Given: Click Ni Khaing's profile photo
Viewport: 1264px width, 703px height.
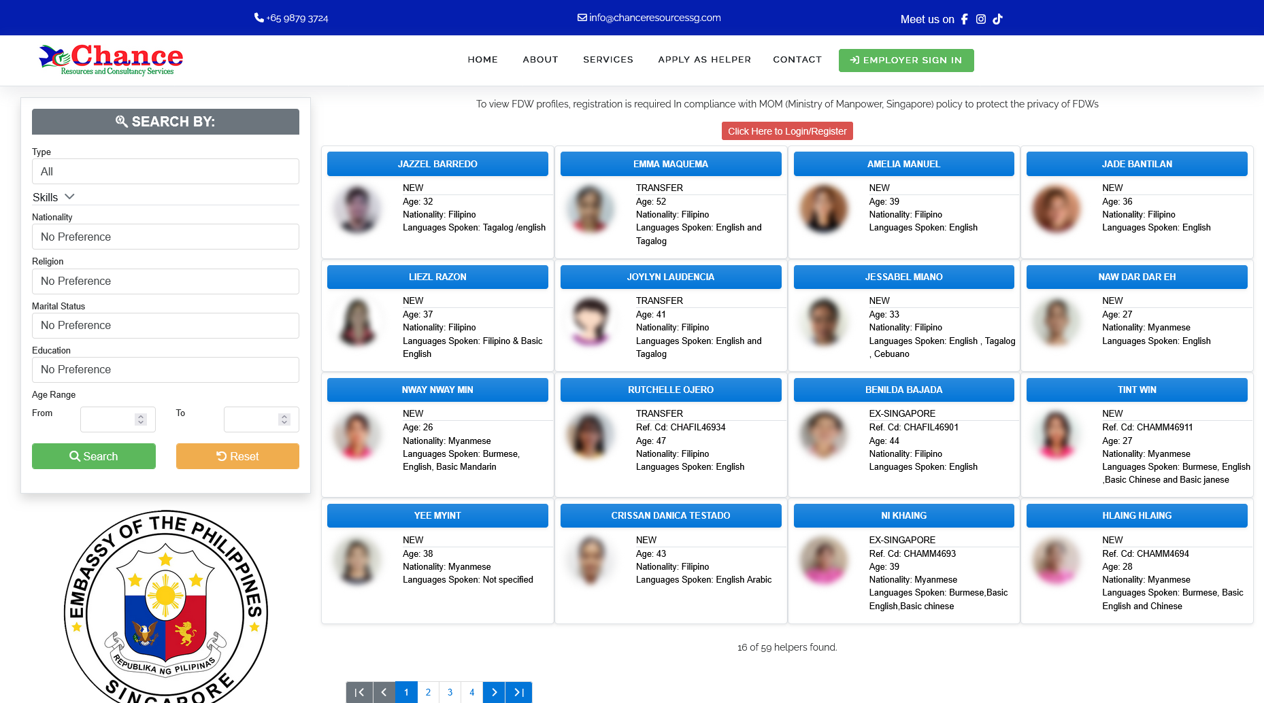Looking at the screenshot, I should tap(823, 561).
